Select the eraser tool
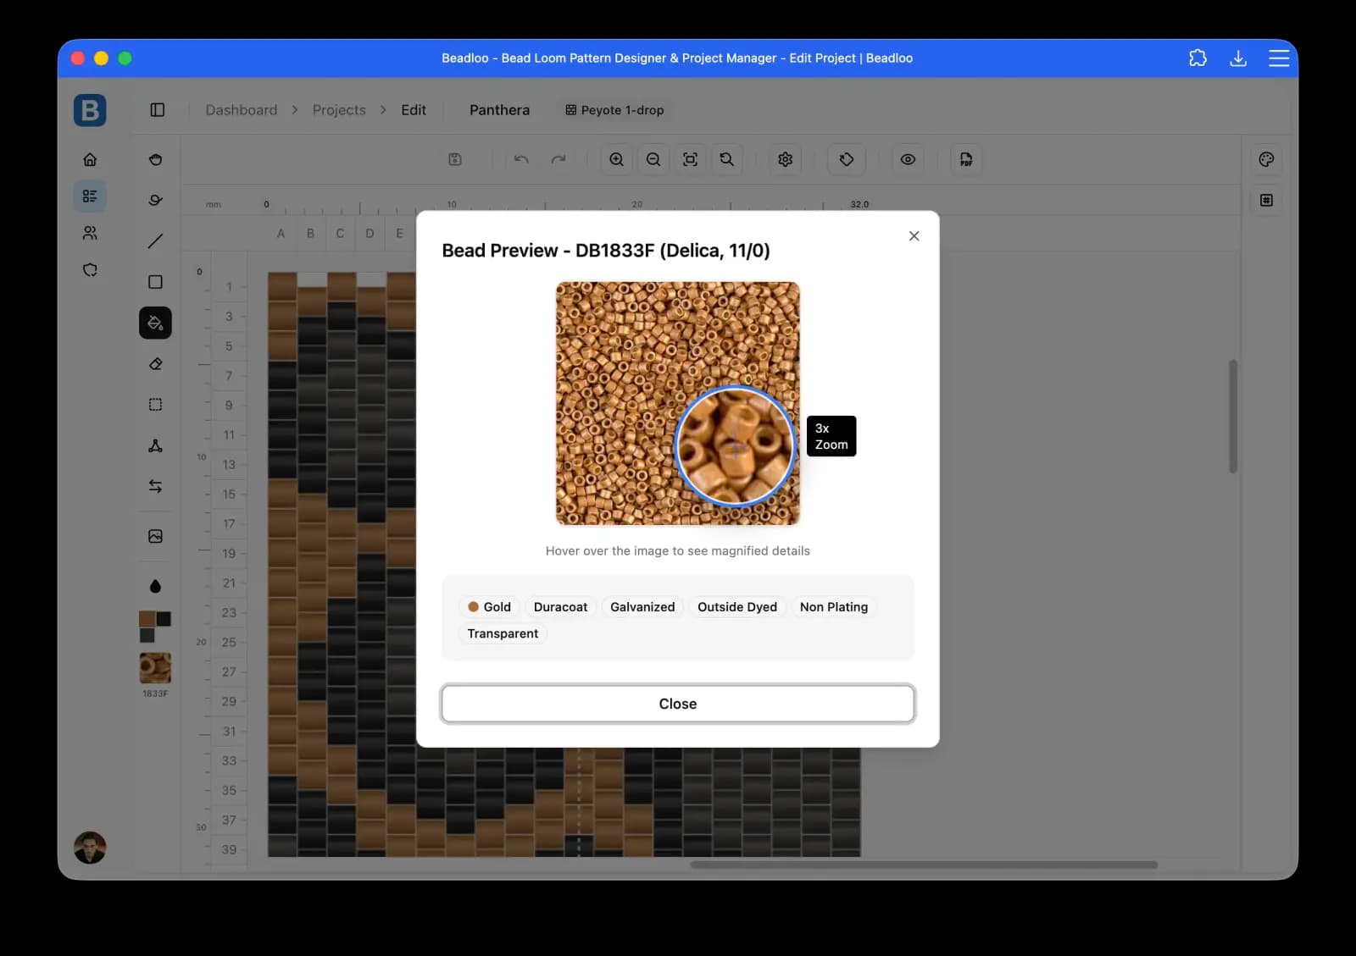The image size is (1356, 956). click(x=155, y=364)
